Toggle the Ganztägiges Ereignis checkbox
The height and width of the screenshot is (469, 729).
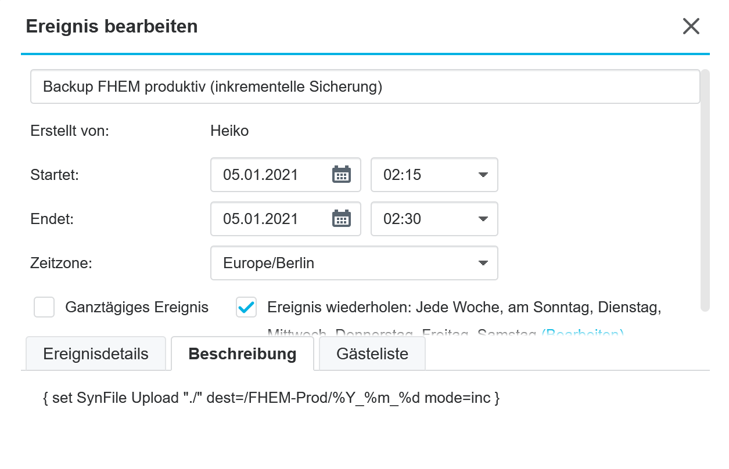pyautogui.click(x=44, y=307)
